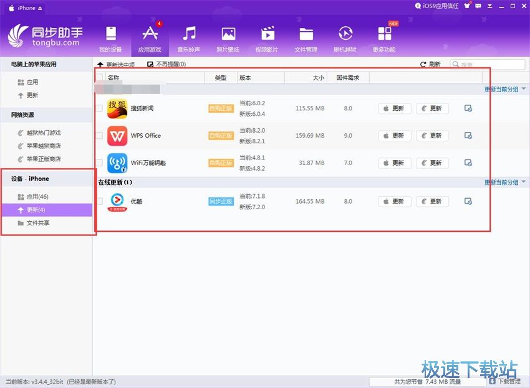
Task: Click the WPS Office app icon
Action: click(x=117, y=136)
